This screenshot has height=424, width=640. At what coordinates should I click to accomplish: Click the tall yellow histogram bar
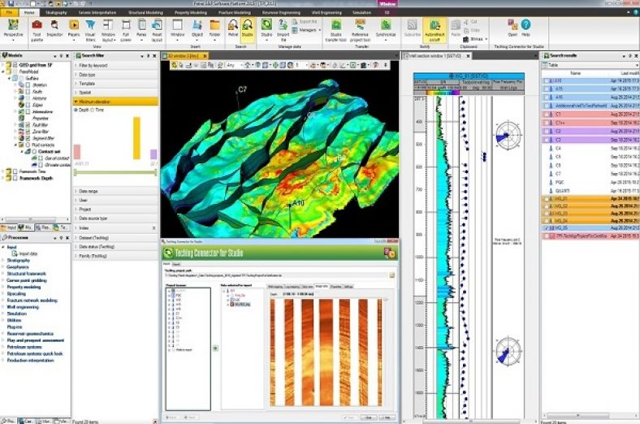tap(136, 138)
